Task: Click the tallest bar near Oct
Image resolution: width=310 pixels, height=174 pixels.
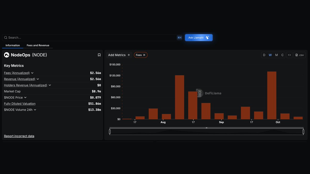Action: [272, 95]
